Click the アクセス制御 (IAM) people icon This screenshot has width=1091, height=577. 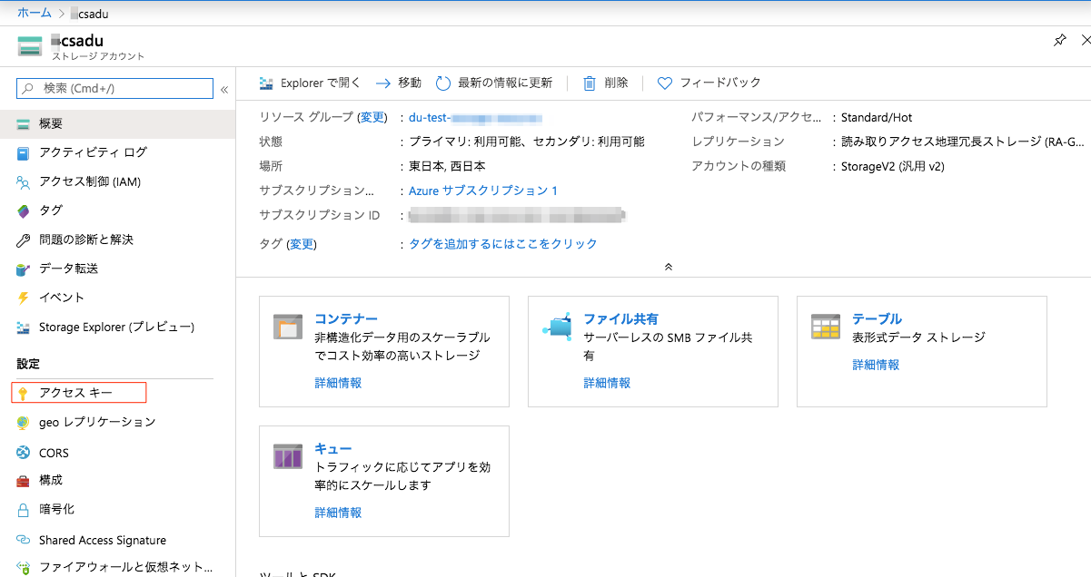tap(24, 181)
